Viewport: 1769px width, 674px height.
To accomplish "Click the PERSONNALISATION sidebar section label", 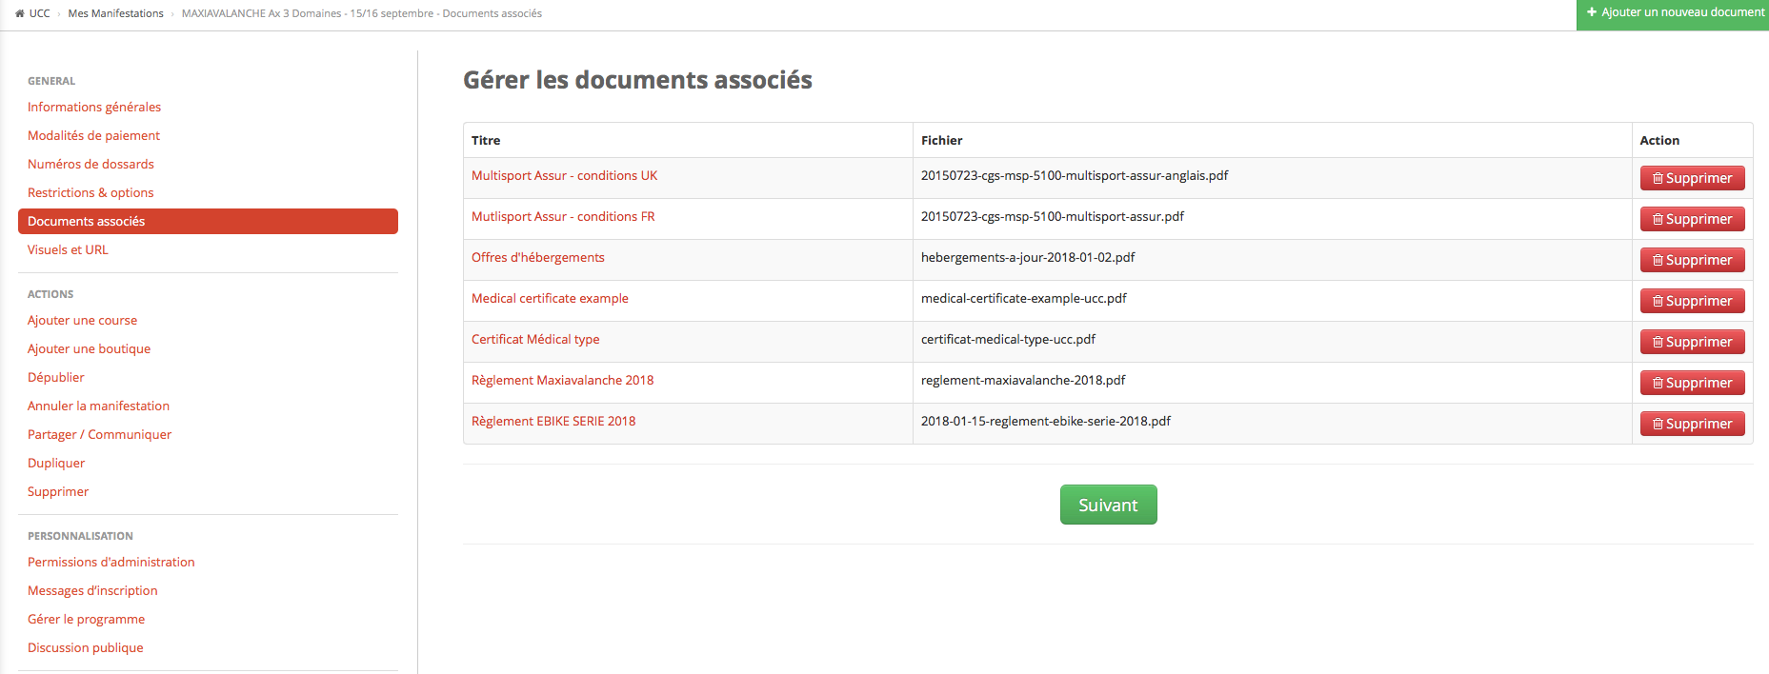I will (80, 536).
